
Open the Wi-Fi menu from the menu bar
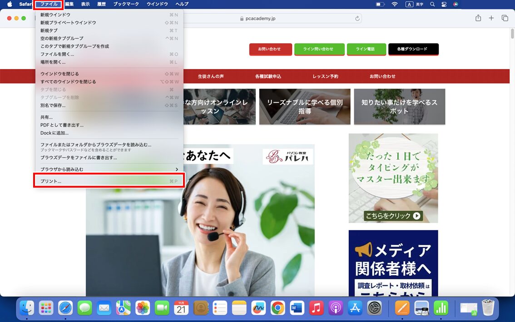pos(395,4)
